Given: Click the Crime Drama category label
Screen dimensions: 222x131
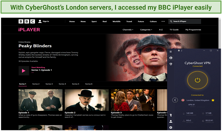Looking at the screenshot, I should (24, 42).
